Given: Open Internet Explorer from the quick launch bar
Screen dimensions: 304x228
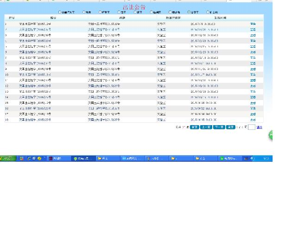Looking at the screenshot, I should tap(29, 158).
